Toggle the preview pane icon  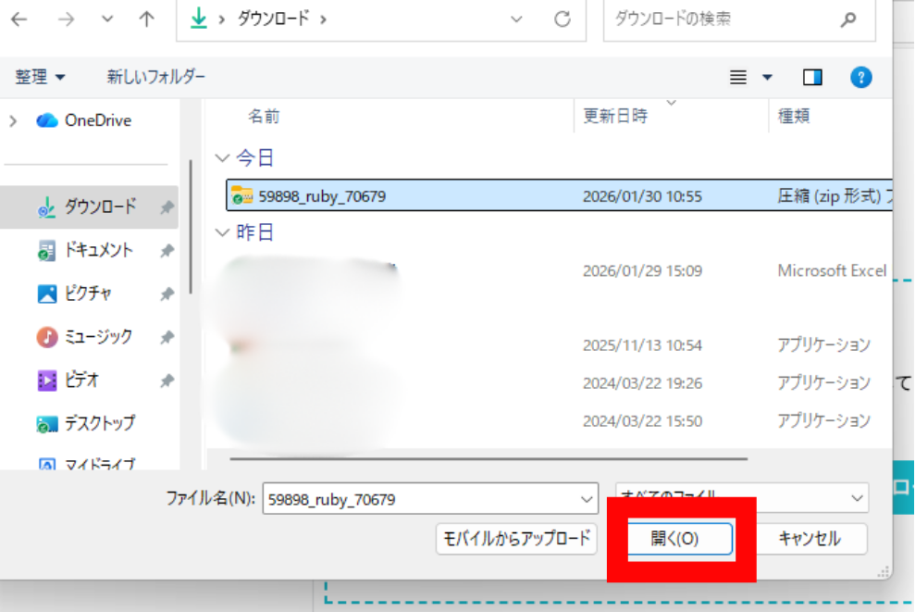click(812, 77)
